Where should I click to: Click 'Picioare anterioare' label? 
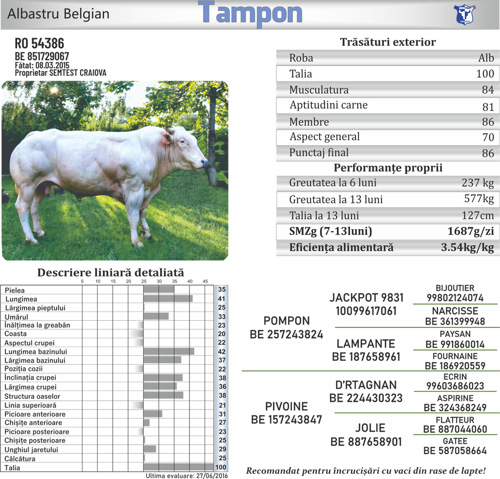(35, 414)
